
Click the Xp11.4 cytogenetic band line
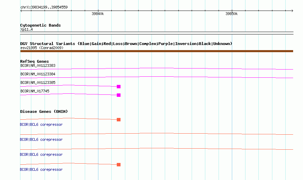click(157, 33)
